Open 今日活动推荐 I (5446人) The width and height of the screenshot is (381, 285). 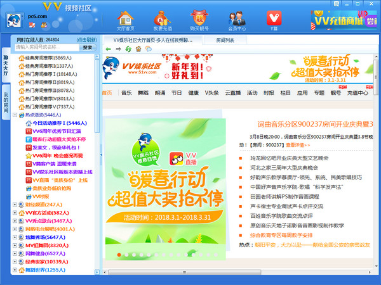coord(57,123)
